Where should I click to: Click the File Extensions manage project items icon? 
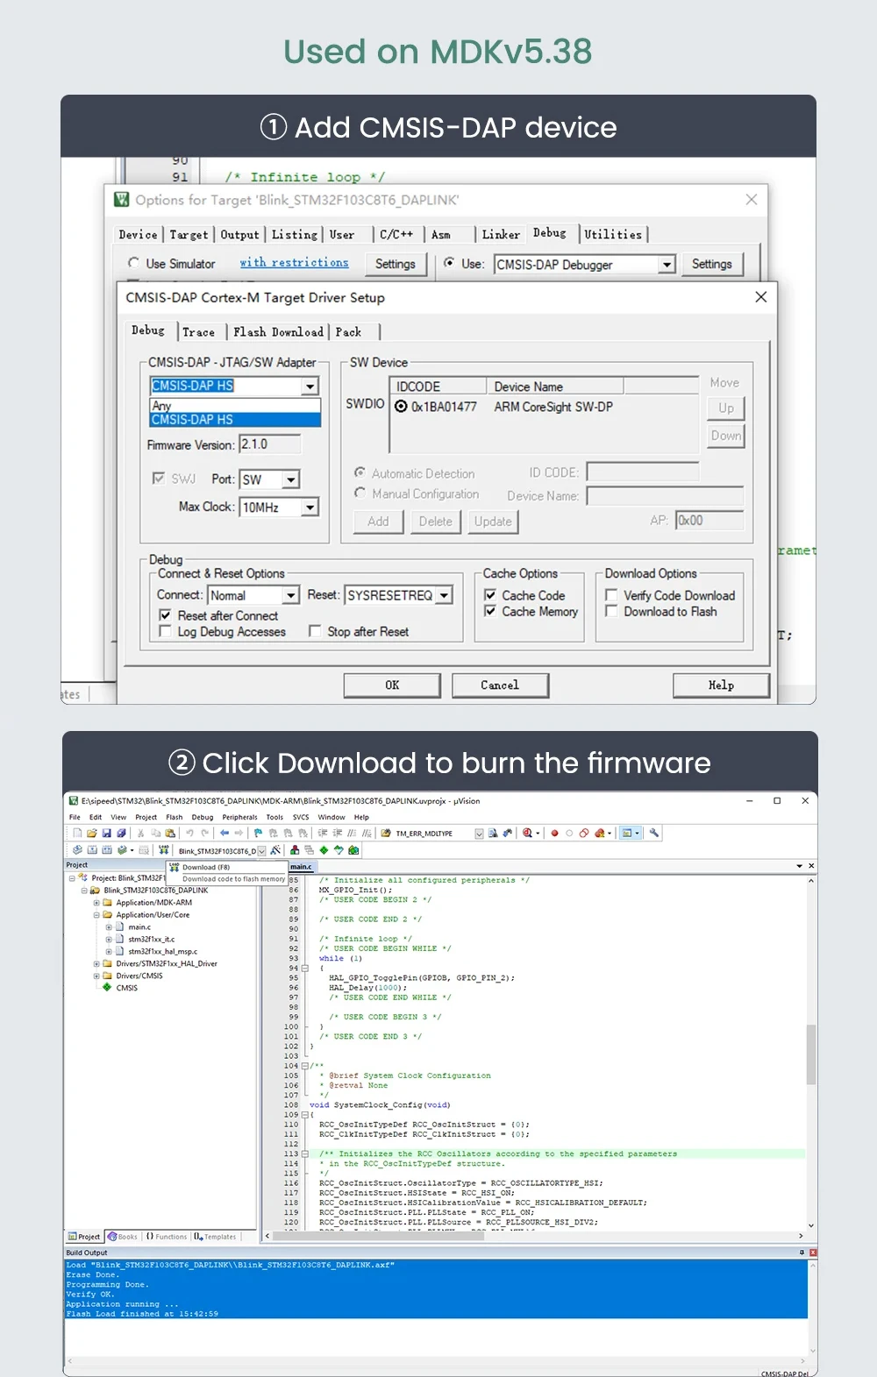[295, 850]
